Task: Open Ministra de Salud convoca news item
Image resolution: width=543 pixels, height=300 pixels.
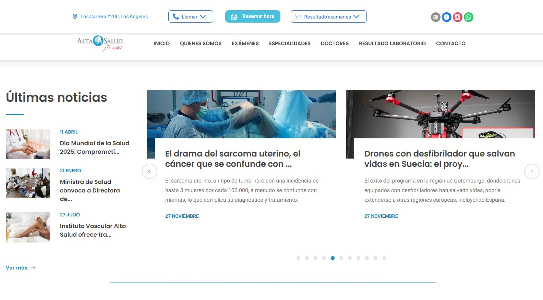Action: (x=90, y=190)
